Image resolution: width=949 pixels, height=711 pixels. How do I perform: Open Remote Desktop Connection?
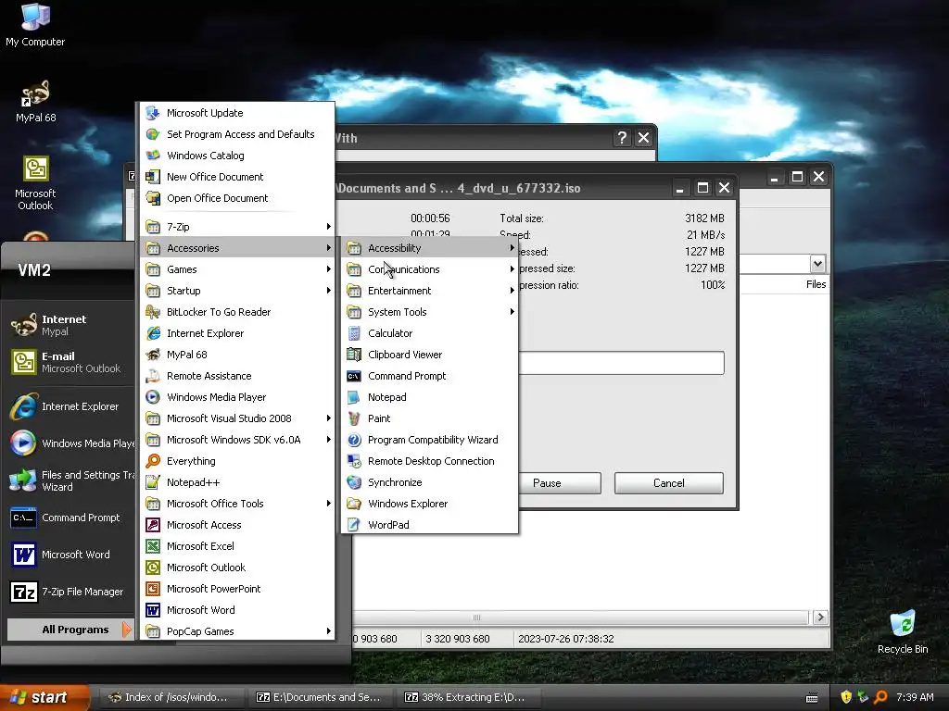(x=430, y=461)
